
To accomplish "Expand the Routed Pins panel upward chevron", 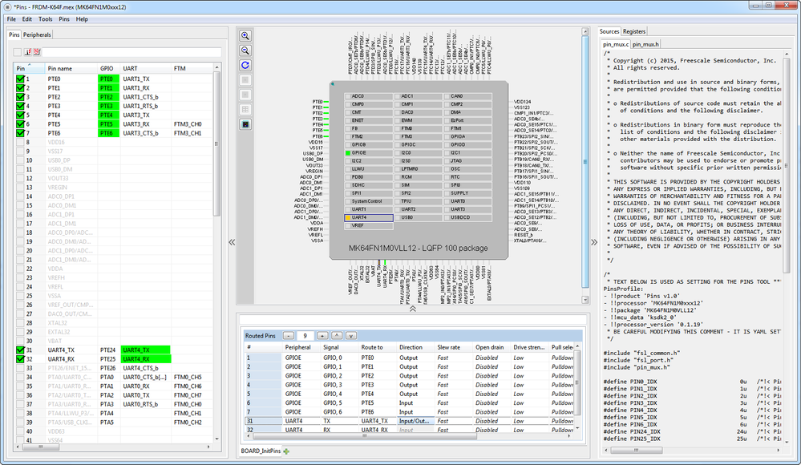I will click(x=412, y=309).
